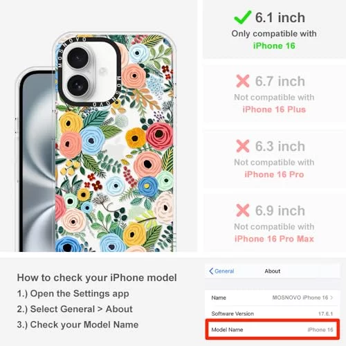Click the floral phone case image

click(114, 142)
